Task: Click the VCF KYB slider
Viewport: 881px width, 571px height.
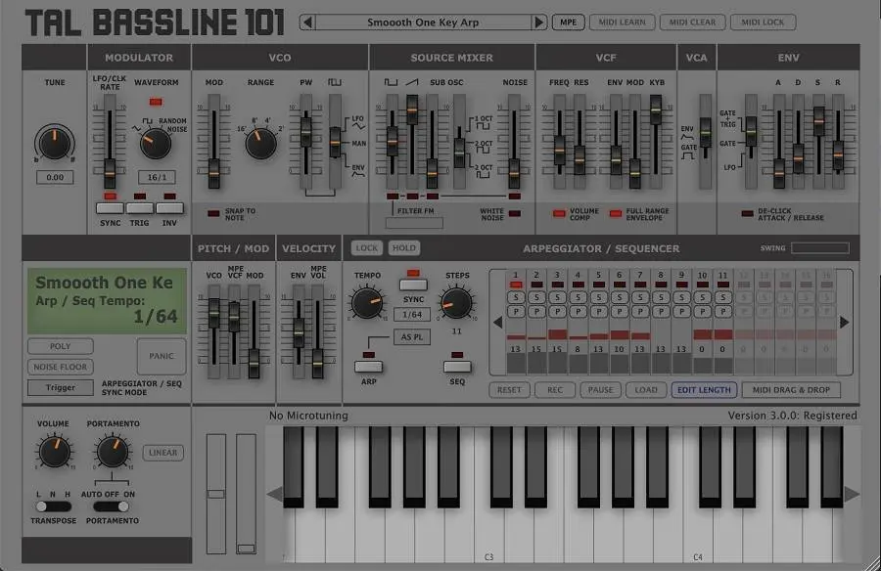Action: (656, 142)
